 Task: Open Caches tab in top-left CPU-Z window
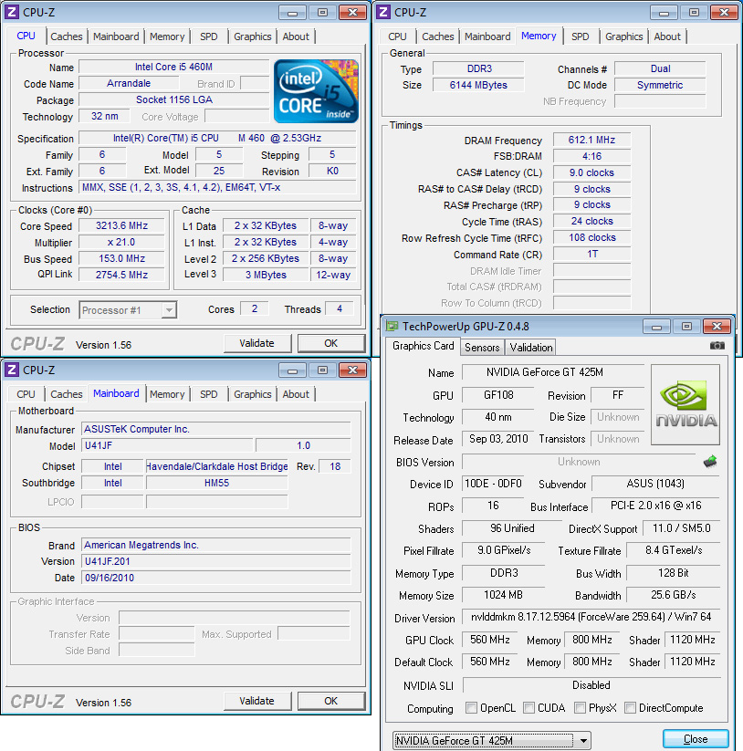(66, 37)
